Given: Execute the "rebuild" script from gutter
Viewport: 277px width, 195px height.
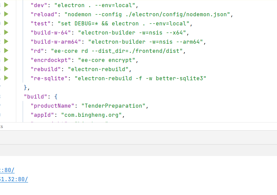Looking at the screenshot, I should [6, 69].
